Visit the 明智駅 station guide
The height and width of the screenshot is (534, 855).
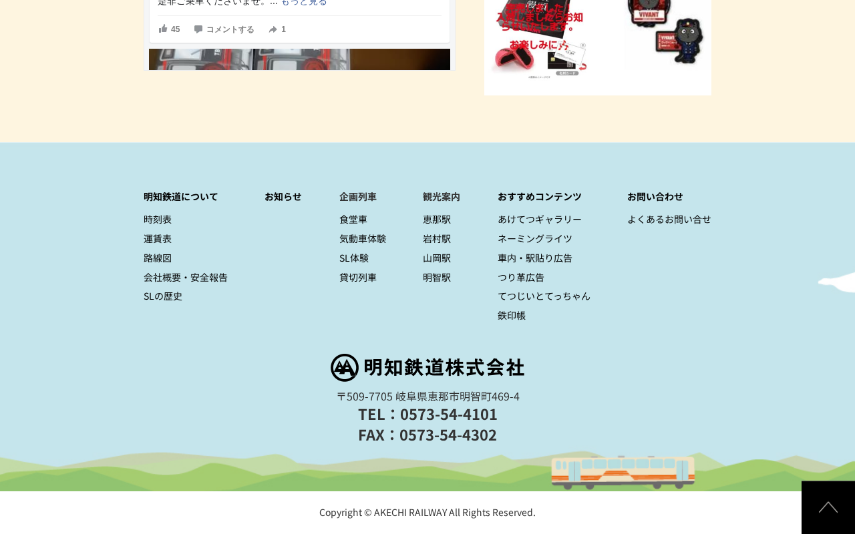[437, 277]
